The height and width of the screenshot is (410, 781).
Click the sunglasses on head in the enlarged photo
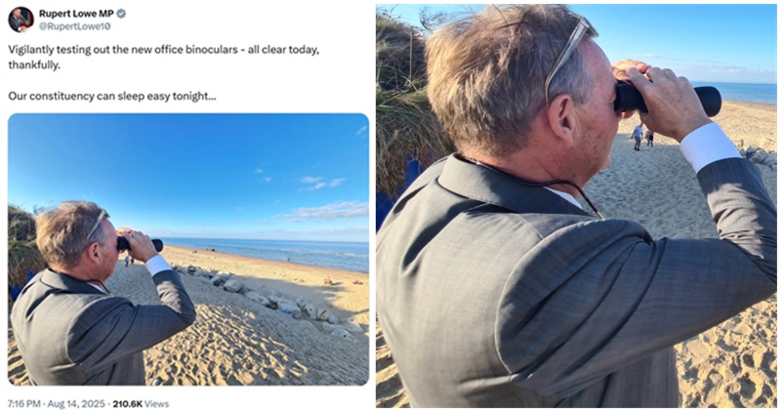(x=570, y=55)
